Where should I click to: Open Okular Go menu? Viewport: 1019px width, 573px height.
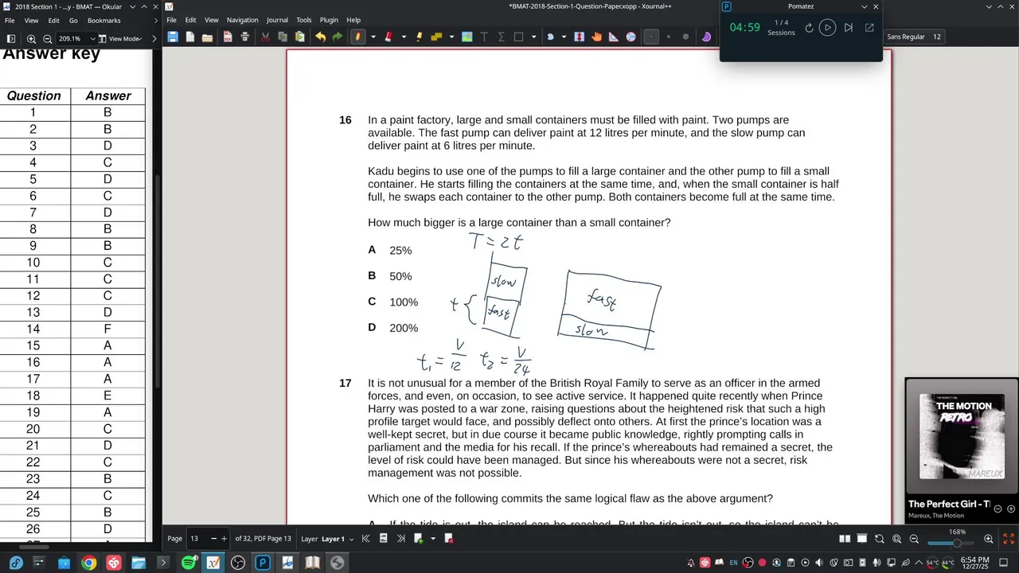pyautogui.click(x=73, y=21)
